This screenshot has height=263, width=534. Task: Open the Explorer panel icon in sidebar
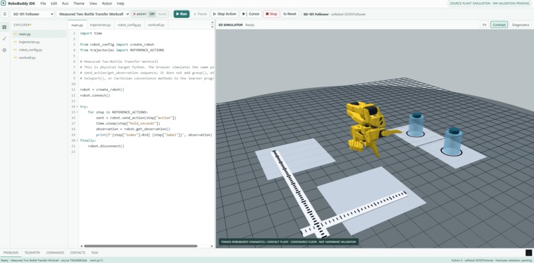[5, 27]
